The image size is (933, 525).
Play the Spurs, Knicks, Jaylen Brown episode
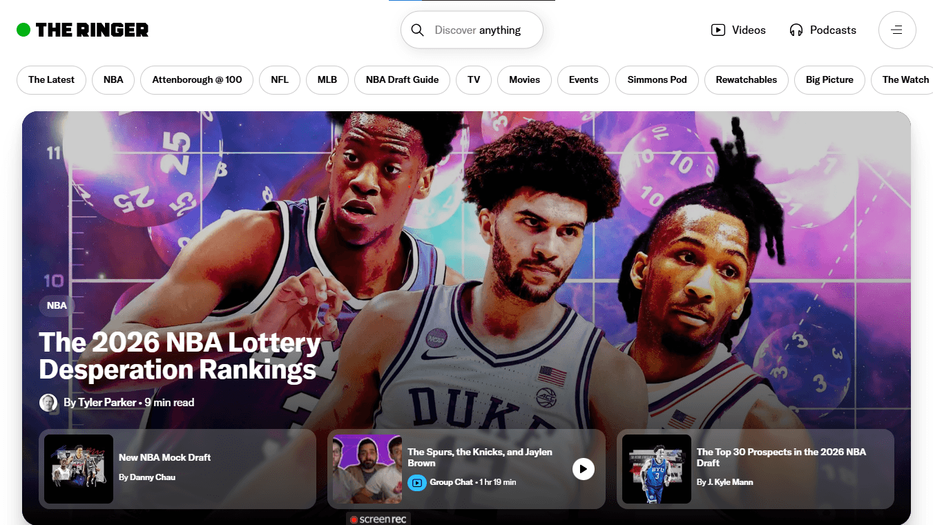pyautogui.click(x=584, y=469)
